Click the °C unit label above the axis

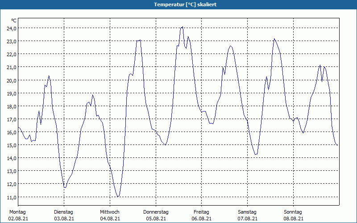click(x=14, y=21)
